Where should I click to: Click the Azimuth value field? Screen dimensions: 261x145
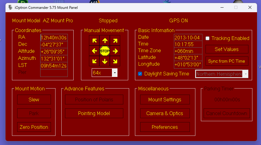tap(54, 59)
